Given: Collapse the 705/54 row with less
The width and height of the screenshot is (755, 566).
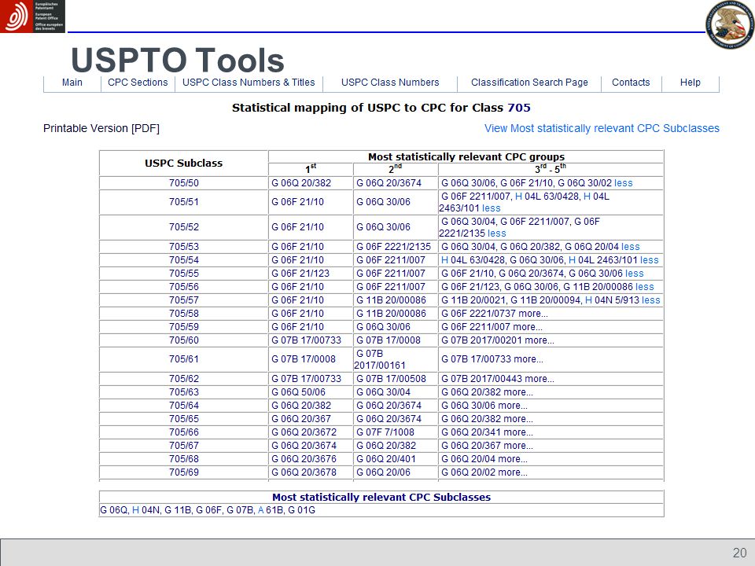Looking at the screenshot, I should point(649,260).
